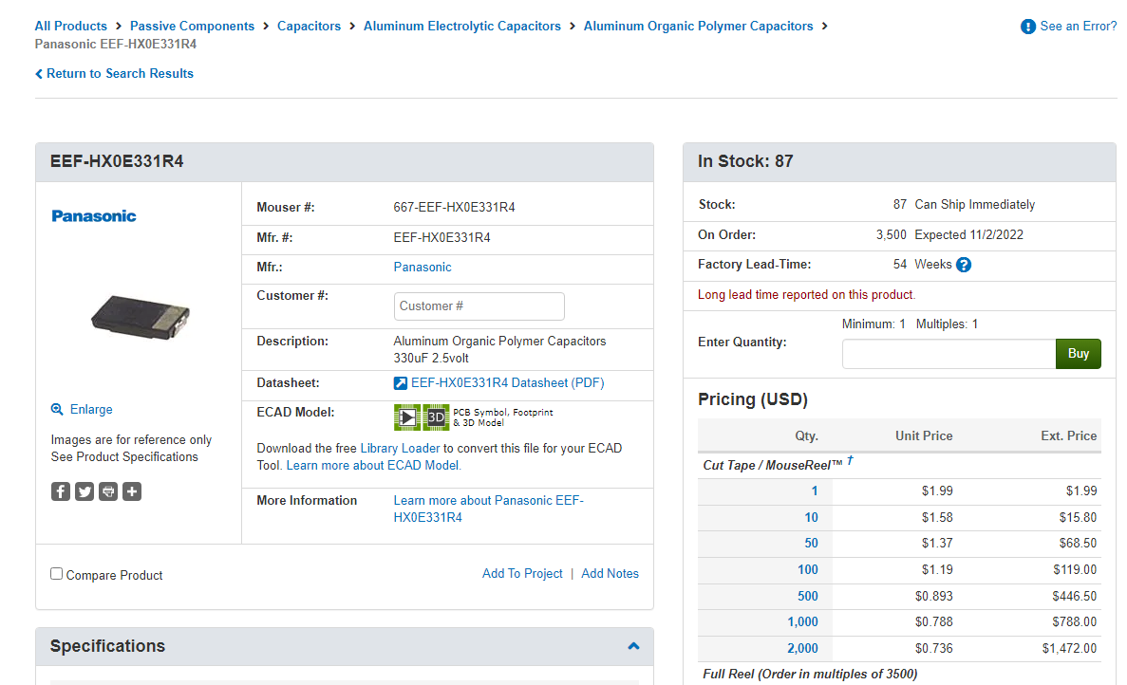Return to Search Results

pyautogui.click(x=114, y=73)
